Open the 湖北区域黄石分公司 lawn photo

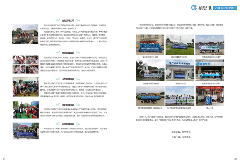(x=180, y=45)
